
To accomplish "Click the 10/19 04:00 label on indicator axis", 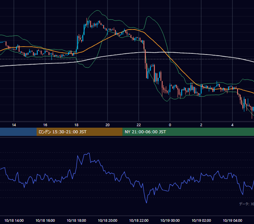I will pos(232,220).
